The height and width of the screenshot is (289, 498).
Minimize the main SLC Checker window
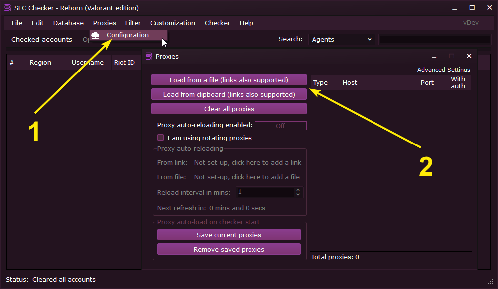(x=455, y=8)
